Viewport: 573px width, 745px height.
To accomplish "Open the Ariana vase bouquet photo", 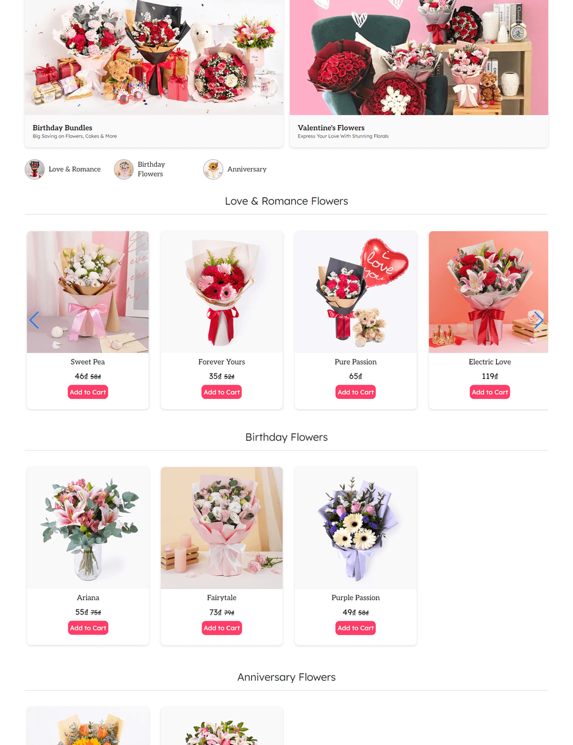I will (x=88, y=528).
